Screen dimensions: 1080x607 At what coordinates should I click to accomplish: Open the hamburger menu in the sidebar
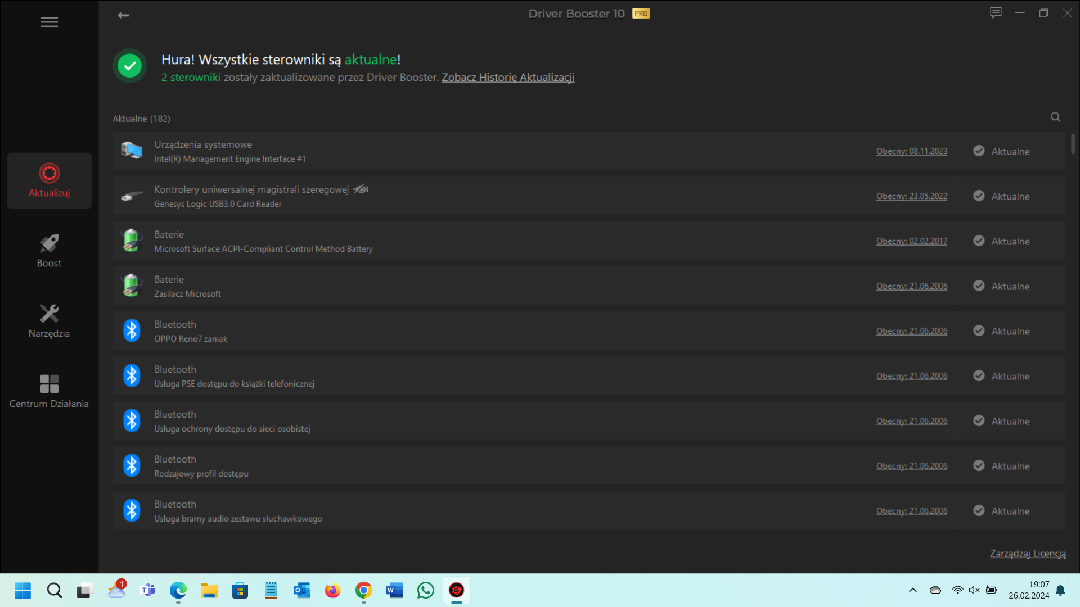pos(49,22)
